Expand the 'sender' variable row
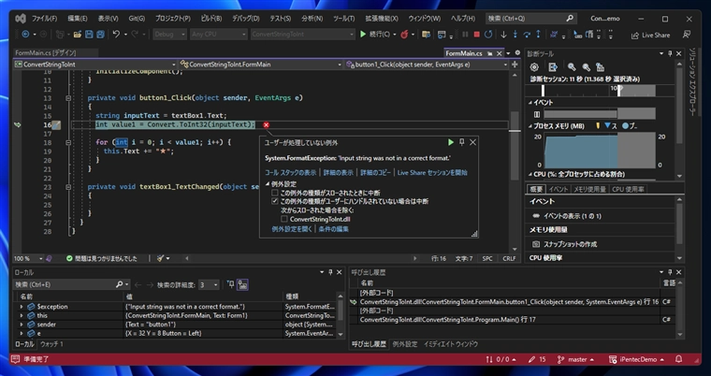This screenshot has height=376, width=711. click(21, 325)
